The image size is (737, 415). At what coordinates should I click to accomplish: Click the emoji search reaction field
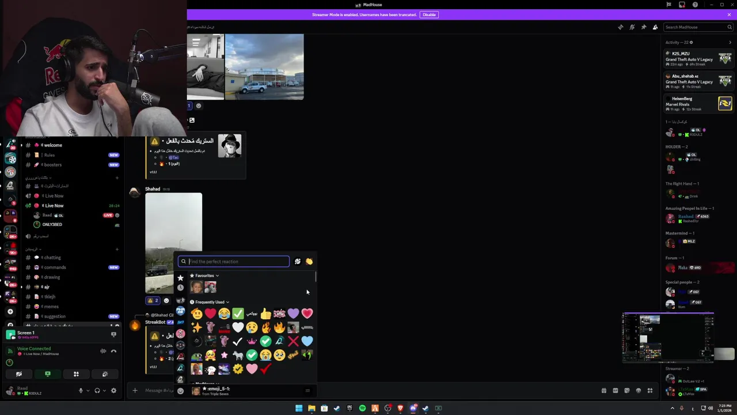234,262
